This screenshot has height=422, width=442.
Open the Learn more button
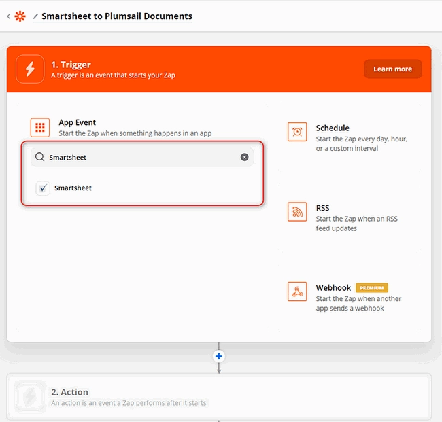click(392, 69)
